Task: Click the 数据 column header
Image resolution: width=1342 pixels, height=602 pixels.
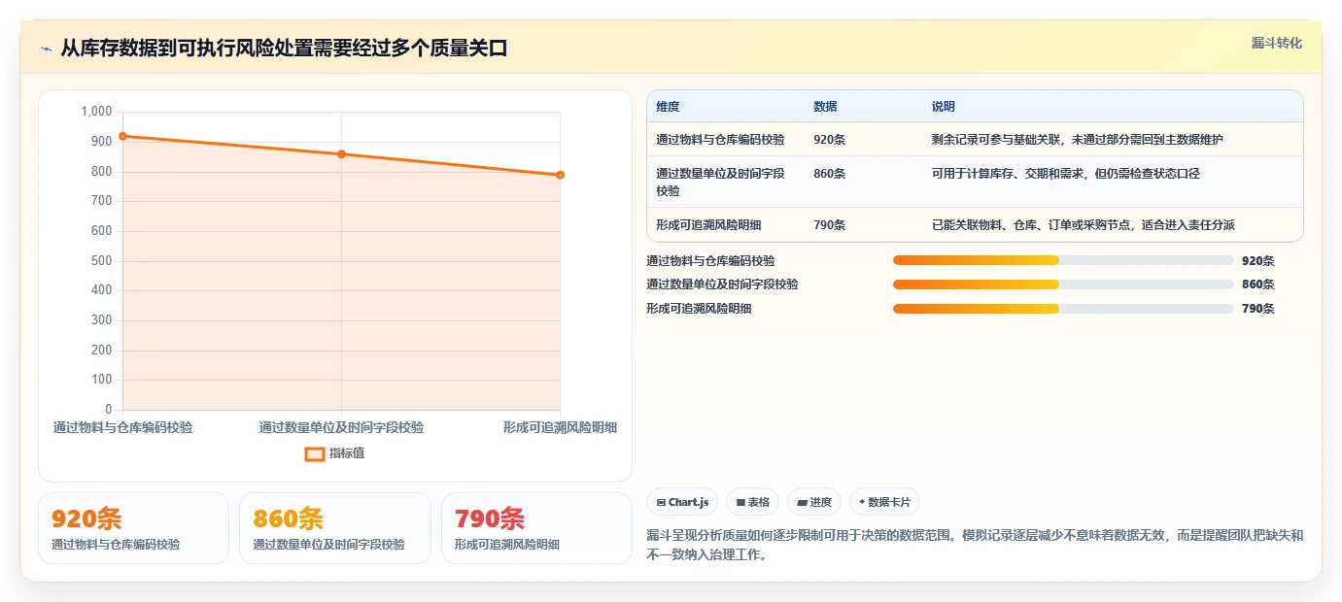Action: coord(825,107)
